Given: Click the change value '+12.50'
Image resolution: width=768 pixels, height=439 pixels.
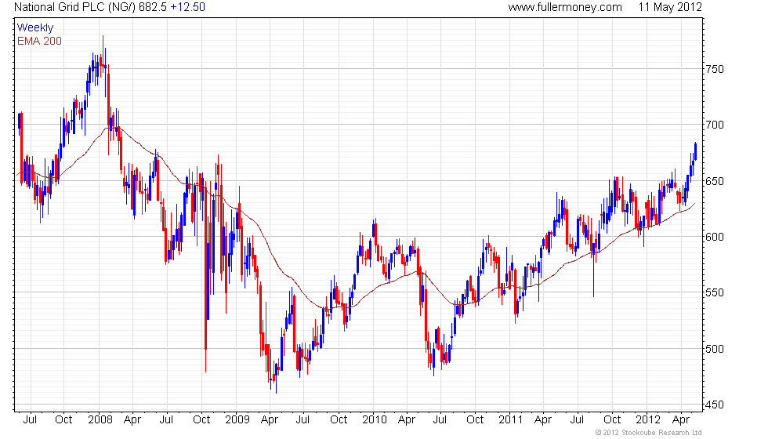Looking at the screenshot, I should [187, 7].
